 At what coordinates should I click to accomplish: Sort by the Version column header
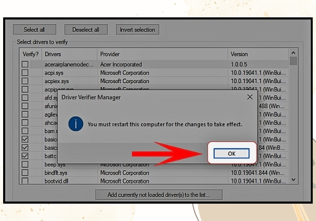[x=258, y=54]
